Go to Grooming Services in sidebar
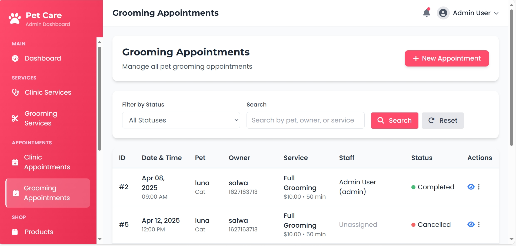This screenshot has height=246, width=516. pyautogui.click(x=41, y=118)
